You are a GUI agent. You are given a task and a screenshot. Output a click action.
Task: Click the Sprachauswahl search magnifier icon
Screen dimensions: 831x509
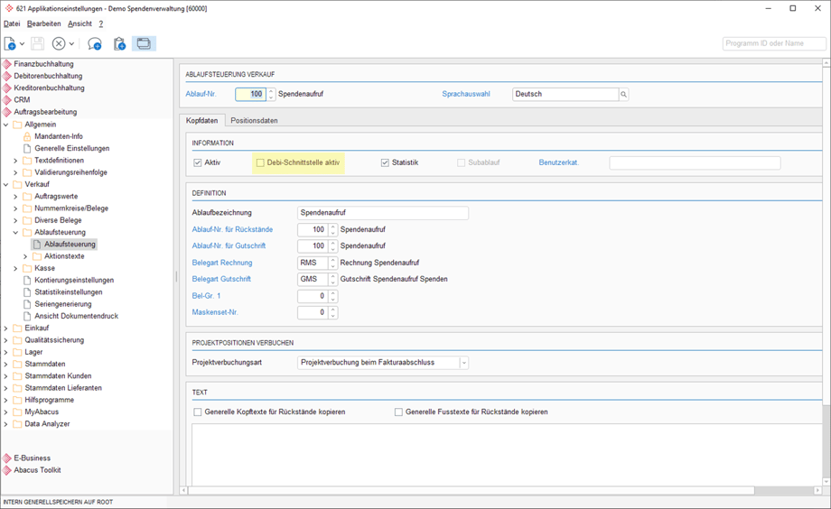click(624, 94)
